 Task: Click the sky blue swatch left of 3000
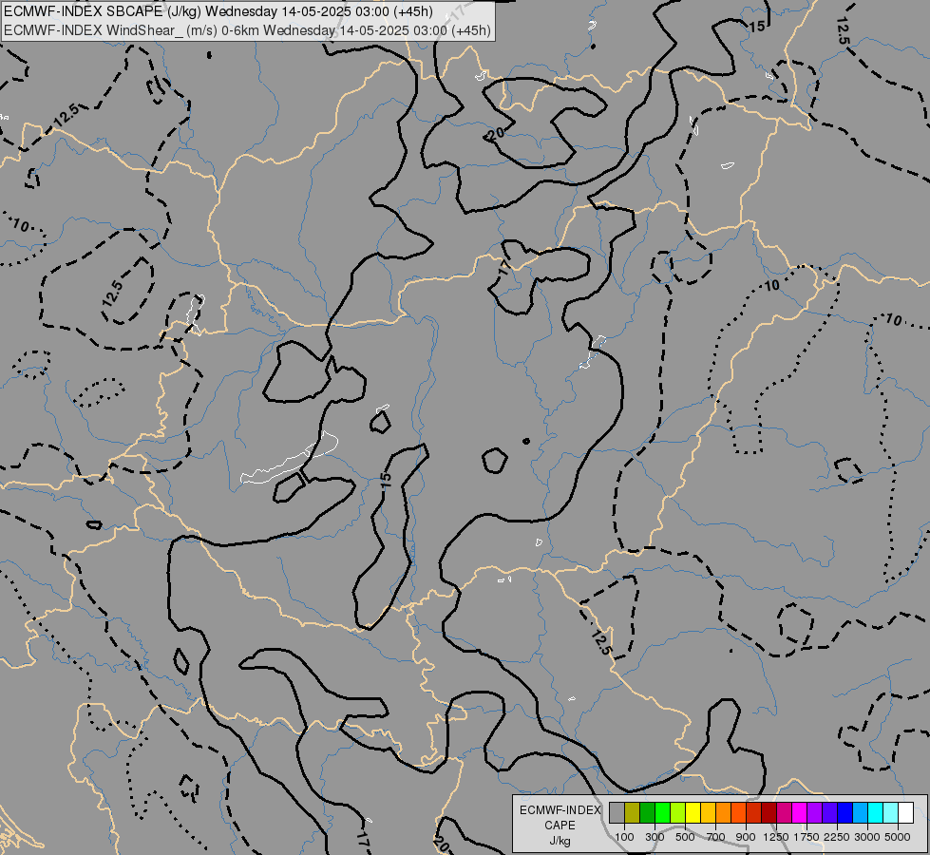pos(861,812)
